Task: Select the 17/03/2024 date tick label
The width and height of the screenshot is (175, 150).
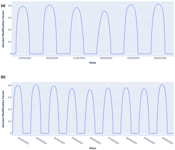Action: (x=79, y=58)
